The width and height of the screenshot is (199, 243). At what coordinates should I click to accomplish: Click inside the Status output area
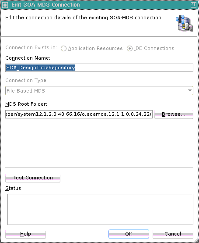tap(100, 209)
